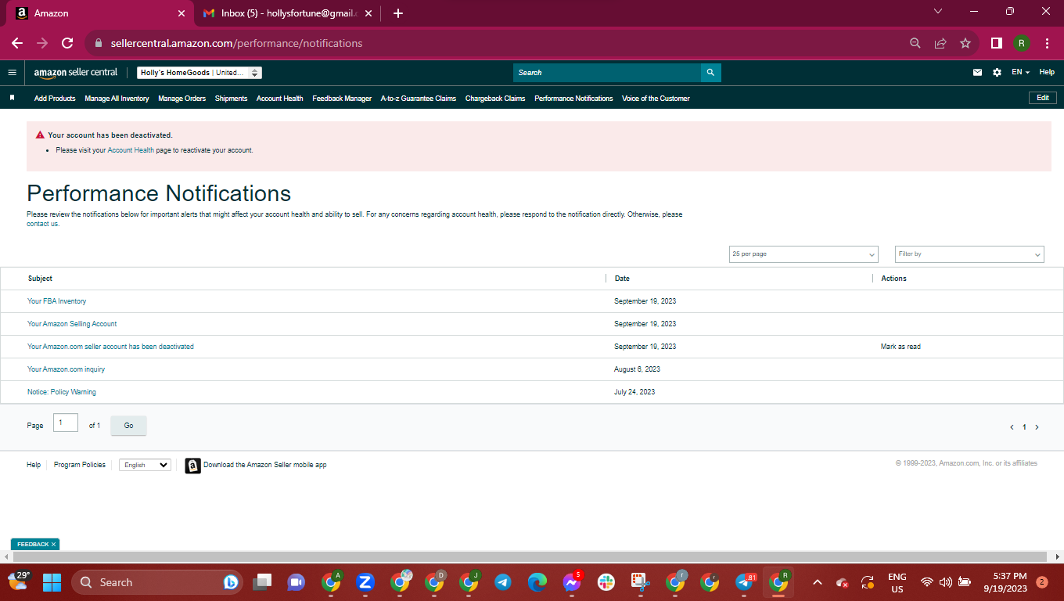Open a new browser tab with the plus icon

point(398,13)
